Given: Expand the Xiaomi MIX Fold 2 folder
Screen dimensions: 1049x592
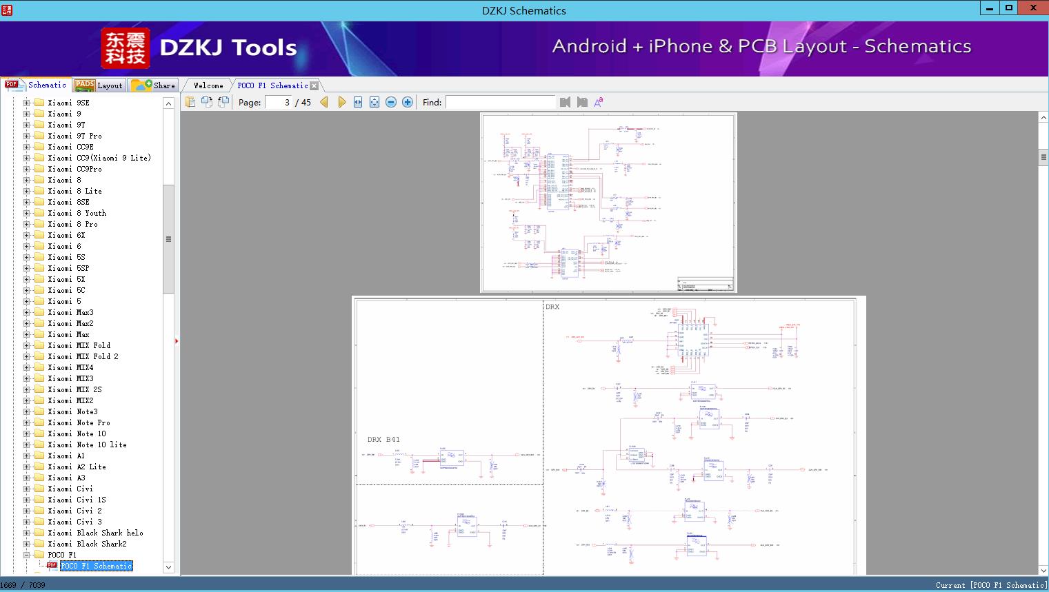Looking at the screenshot, I should pos(26,356).
